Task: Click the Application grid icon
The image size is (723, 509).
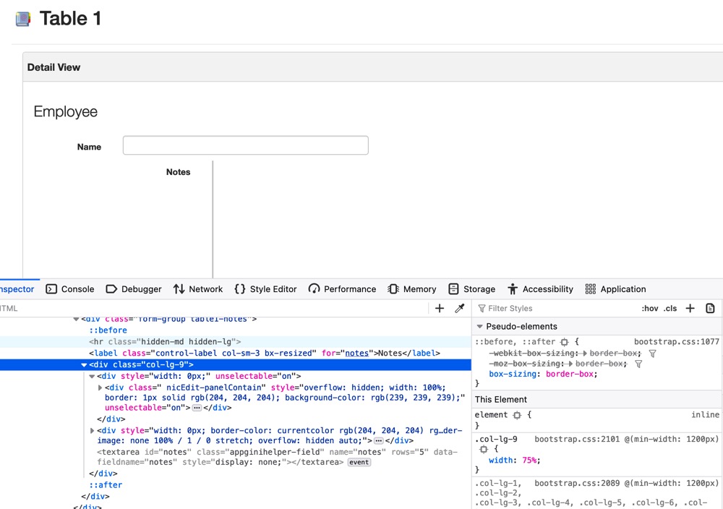Action: click(x=591, y=289)
